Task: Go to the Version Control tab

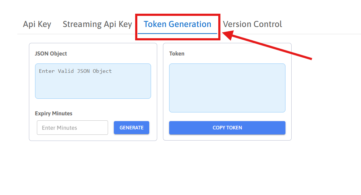Action: [x=252, y=25]
